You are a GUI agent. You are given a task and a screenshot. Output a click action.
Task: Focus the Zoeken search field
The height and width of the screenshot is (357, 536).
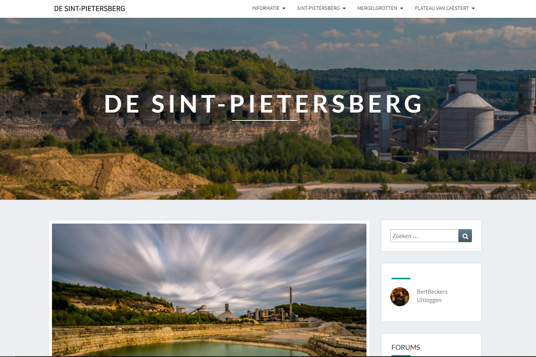pos(424,236)
